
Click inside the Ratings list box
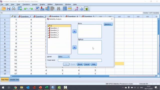pos(90,47)
